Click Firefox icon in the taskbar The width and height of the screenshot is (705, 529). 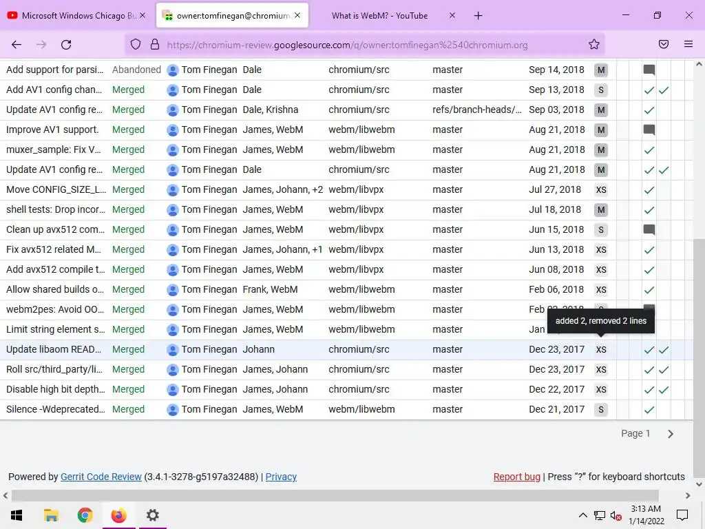118,515
